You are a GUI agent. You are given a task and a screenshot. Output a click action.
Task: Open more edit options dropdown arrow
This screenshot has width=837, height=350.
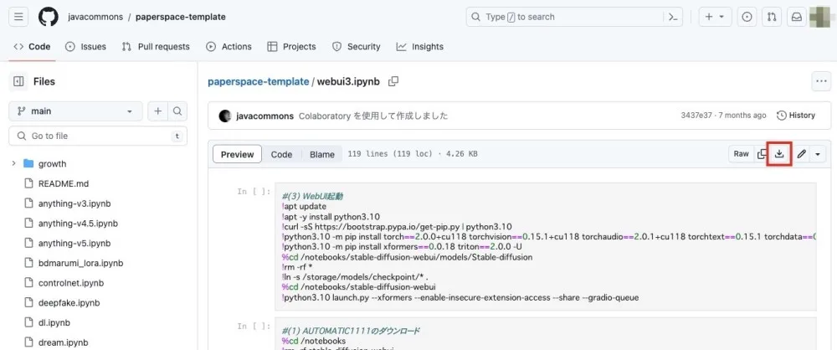[818, 154]
